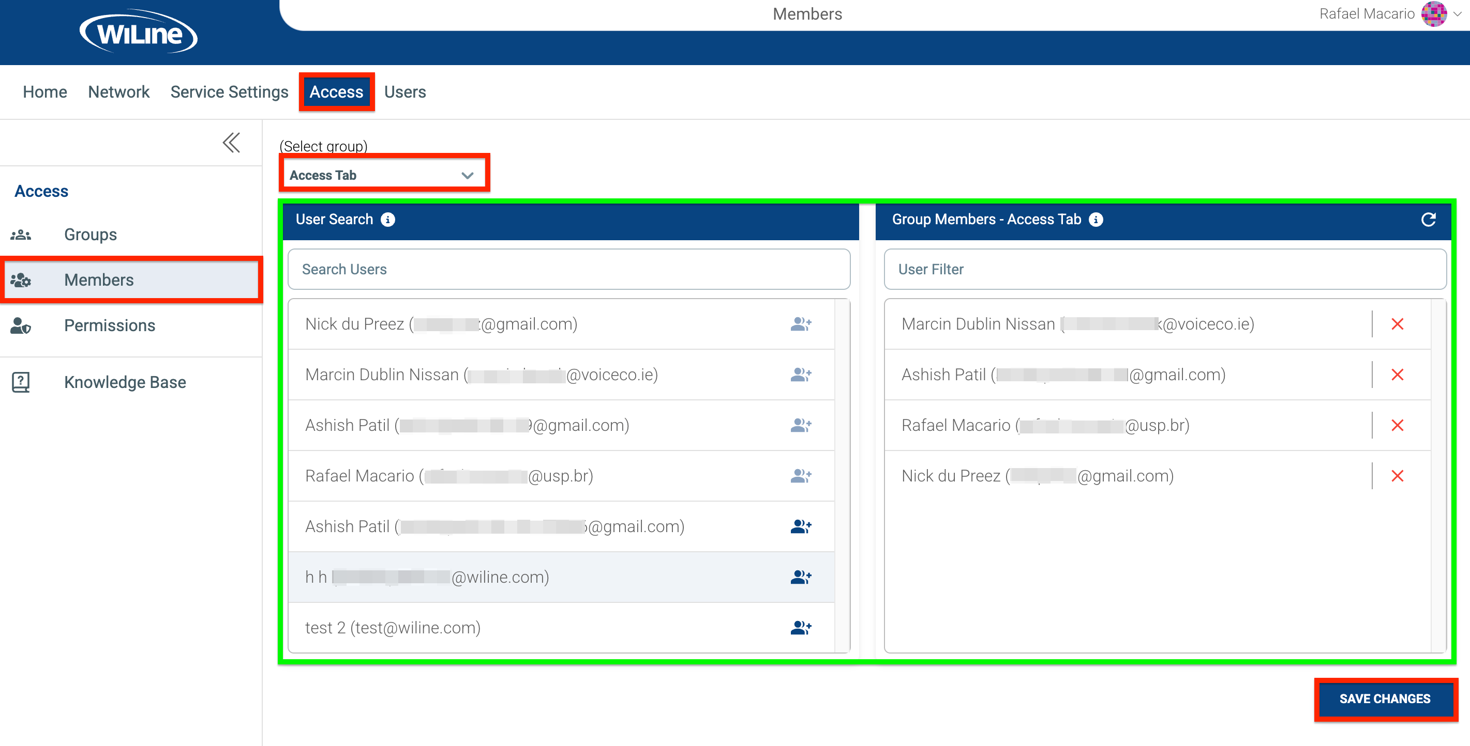Click the info icon beside Group Members header

[x=1096, y=220]
